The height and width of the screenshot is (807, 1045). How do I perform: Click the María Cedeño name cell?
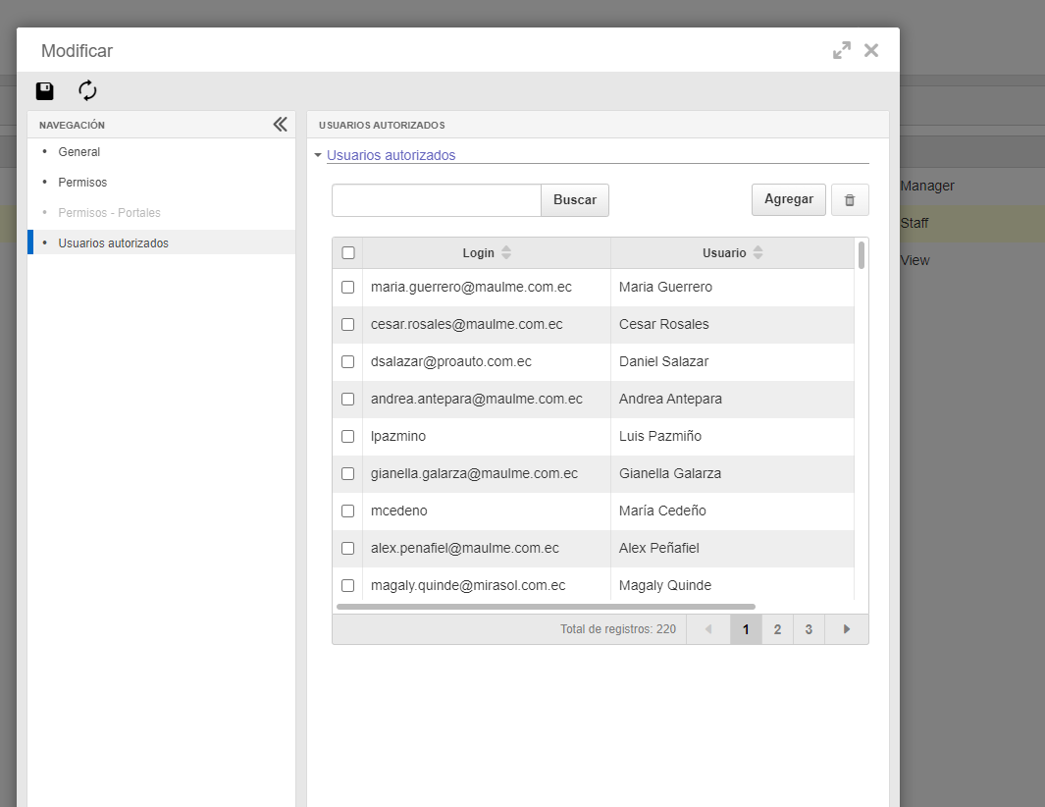pyautogui.click(x=732, y=511)
